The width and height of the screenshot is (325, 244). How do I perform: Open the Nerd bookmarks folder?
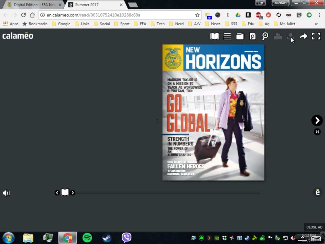[x=176, y=24]
